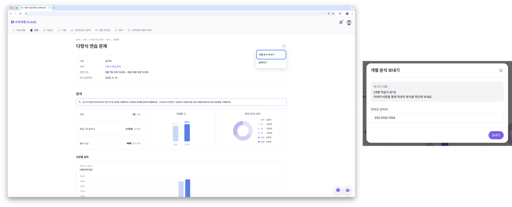
Task: Open the Chrome profile circle
Action: click(347, 14)
